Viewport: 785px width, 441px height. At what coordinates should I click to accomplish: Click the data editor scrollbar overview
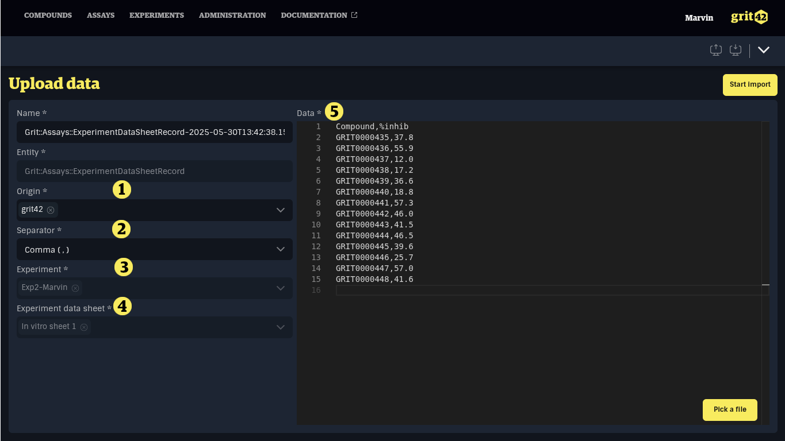765,273
